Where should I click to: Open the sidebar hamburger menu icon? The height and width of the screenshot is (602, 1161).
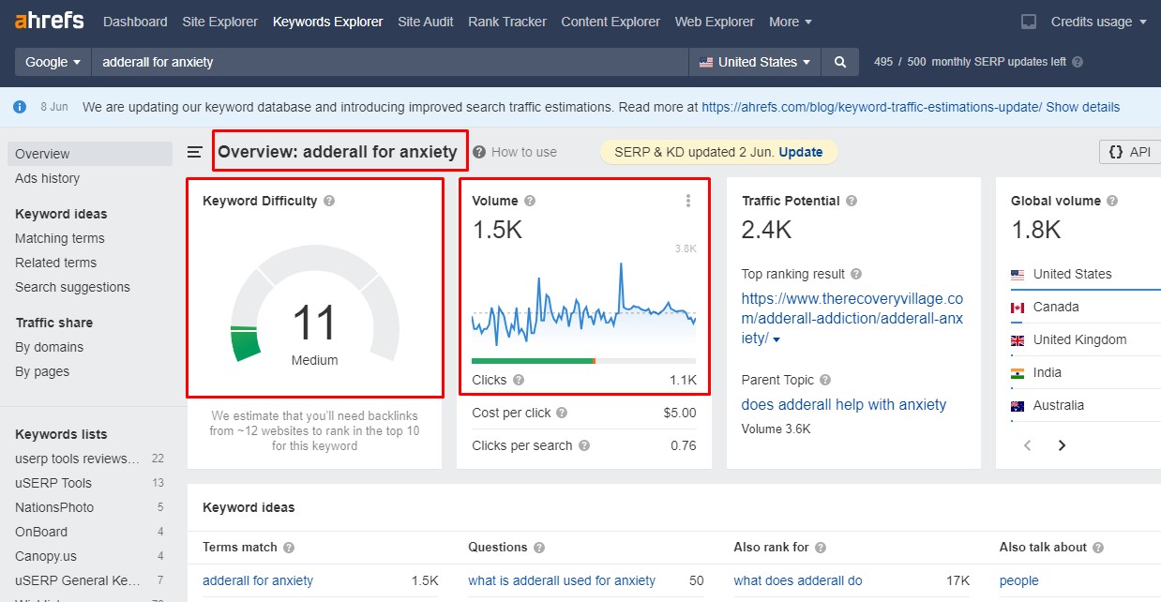(195, 152)
